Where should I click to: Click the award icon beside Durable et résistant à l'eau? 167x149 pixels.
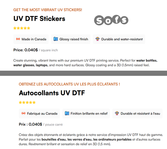coord(117,113)
